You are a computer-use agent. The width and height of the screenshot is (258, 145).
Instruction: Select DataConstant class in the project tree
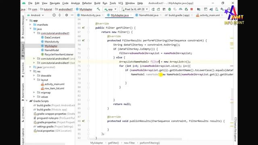pos(52,37)
